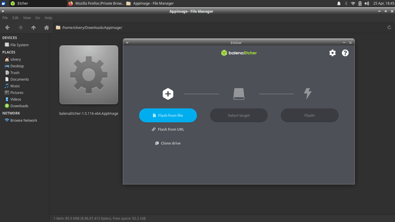Close the Etcher window
The image size is (395, 222).
pyautogui.click(x=350, y=42)
